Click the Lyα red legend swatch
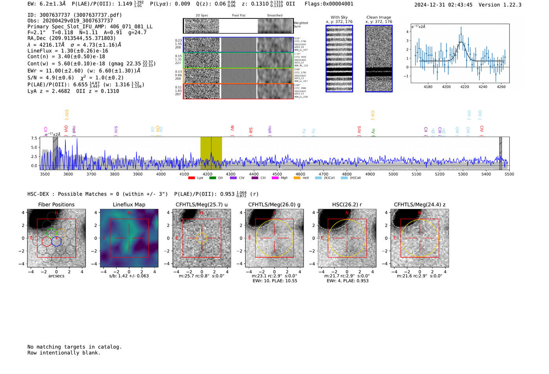Screen dimensions: 549x374 (191, 178)
